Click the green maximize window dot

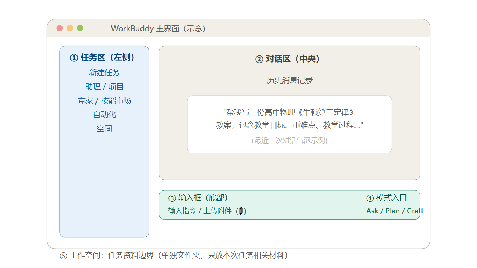point(80,28)
